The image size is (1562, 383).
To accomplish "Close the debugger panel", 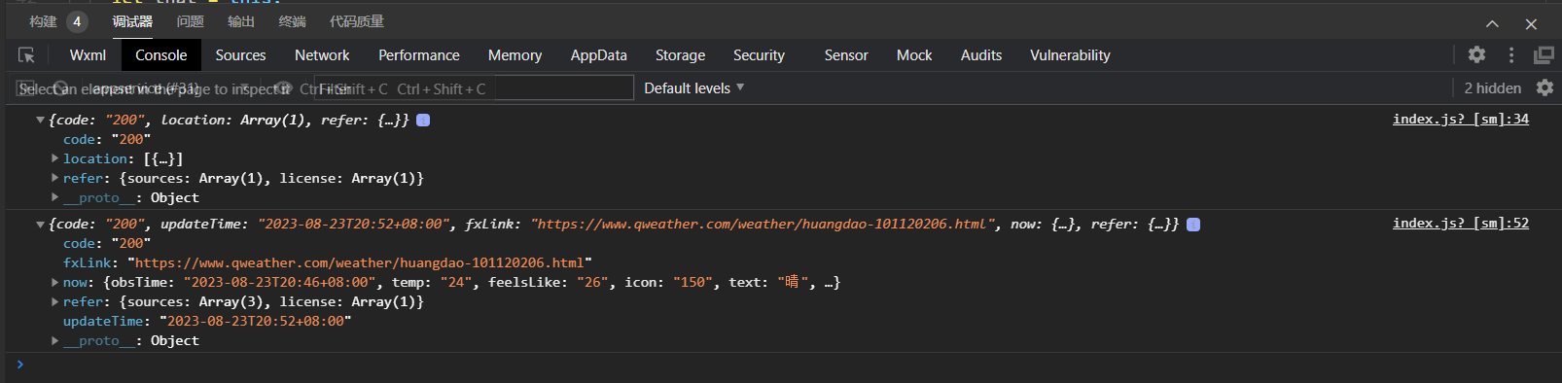I will (x=1531, y=23).
